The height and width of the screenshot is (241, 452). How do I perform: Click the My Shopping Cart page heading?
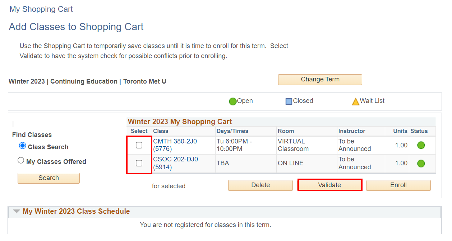coord(41,9)
